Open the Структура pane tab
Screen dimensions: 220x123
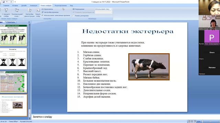pos(11,22)
